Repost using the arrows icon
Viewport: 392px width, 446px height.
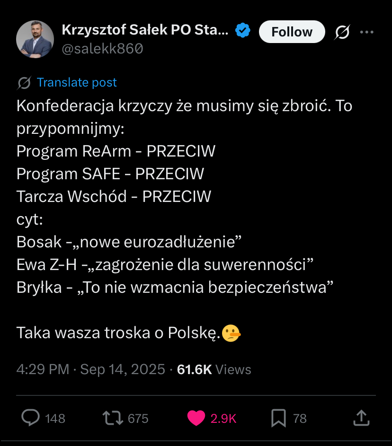pyautogui.click(x=113, y=418)
